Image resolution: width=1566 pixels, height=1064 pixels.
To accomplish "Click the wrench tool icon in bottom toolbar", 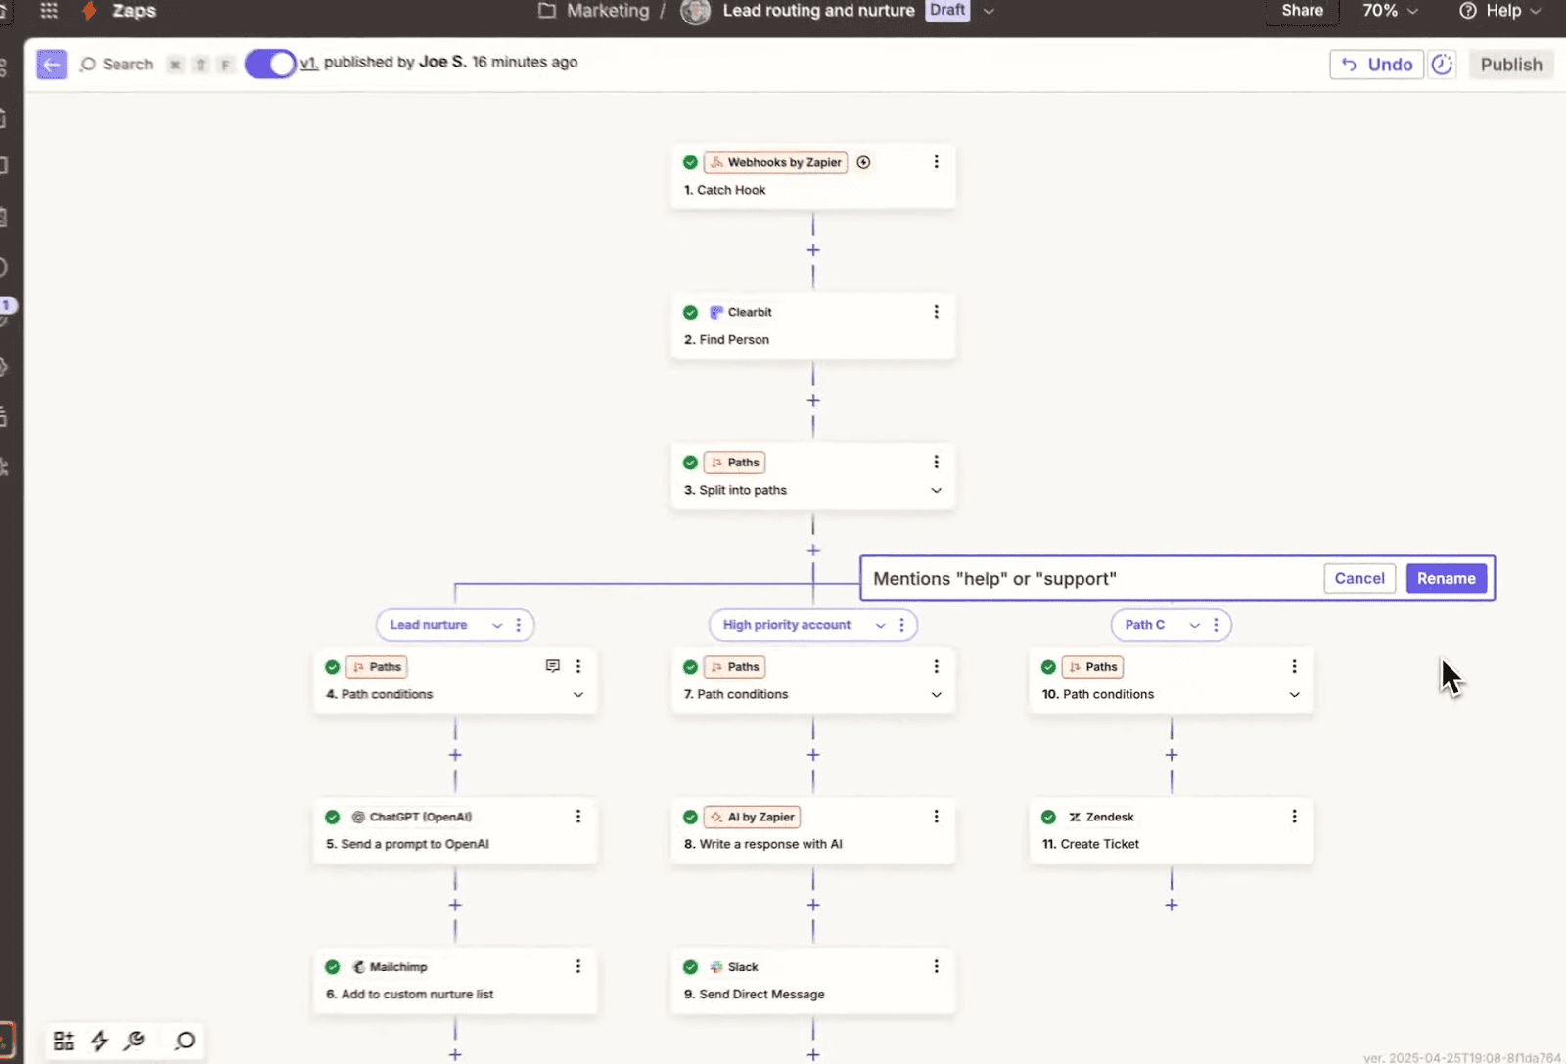I will point(135,1041).
